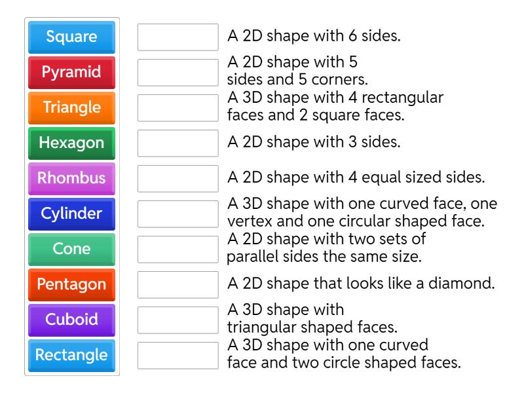Click box for '4 rectangular faces' definition

click(x=178, y=107)
